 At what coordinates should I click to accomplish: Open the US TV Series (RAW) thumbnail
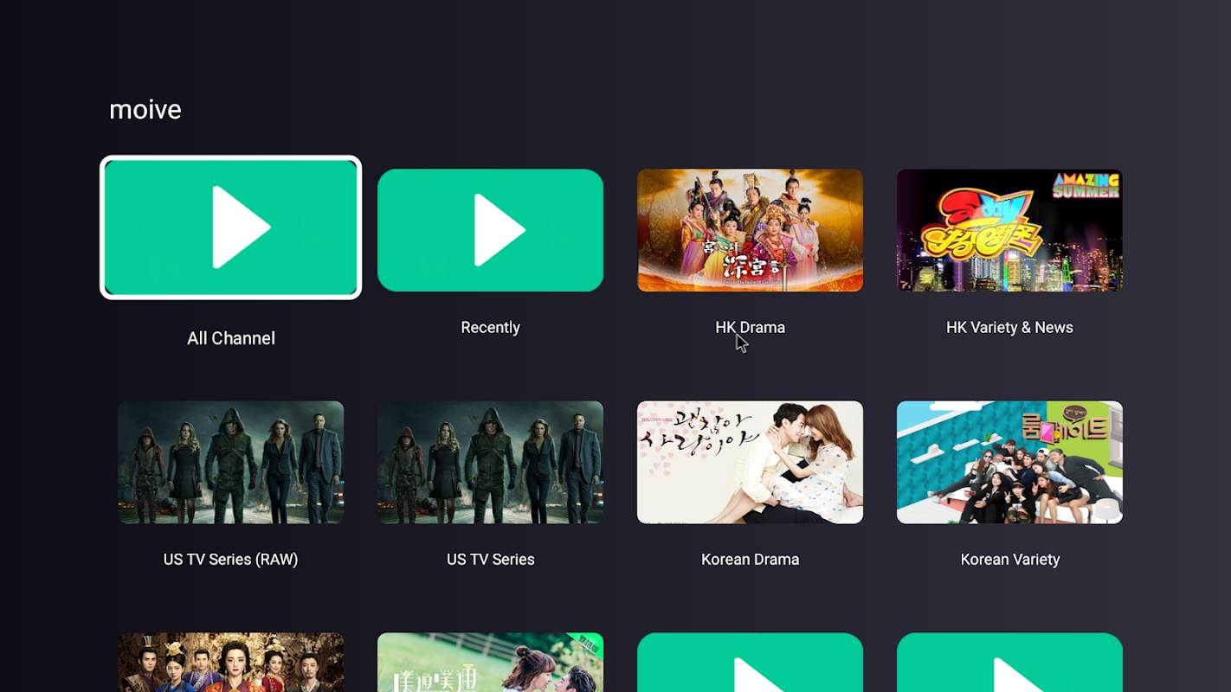click(x=230, y=462)
